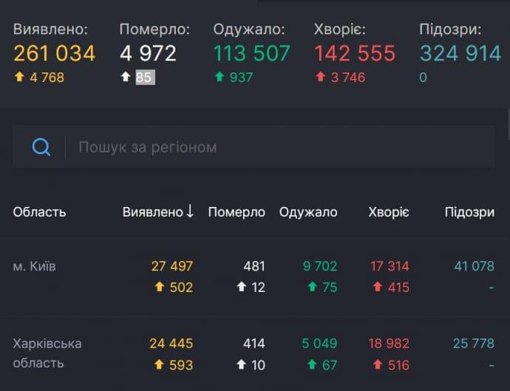Sort by Одужало column header

(x=308, y=212)
